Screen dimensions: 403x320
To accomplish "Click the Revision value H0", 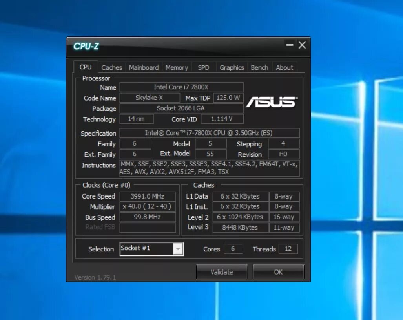I will 283,154.
